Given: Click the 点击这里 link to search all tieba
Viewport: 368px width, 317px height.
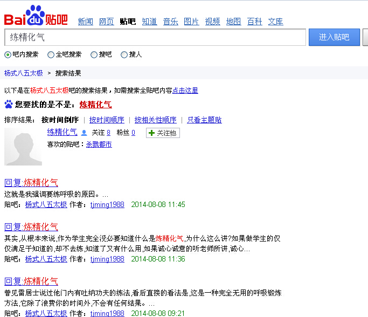Looking at the screenshot, I should coord(185,91).
